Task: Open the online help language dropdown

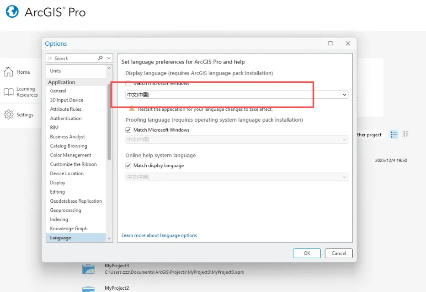Action: 237,177
